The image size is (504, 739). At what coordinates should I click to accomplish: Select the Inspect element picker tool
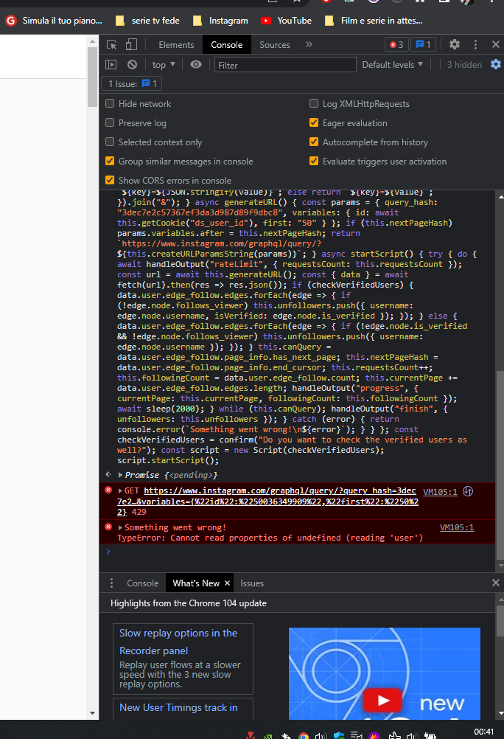[113, 44]
